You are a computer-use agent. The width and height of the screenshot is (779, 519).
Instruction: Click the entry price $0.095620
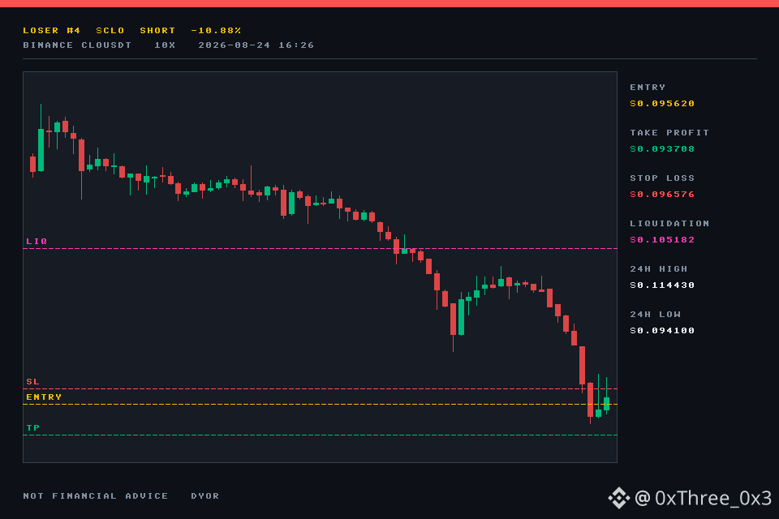[662, 104]
